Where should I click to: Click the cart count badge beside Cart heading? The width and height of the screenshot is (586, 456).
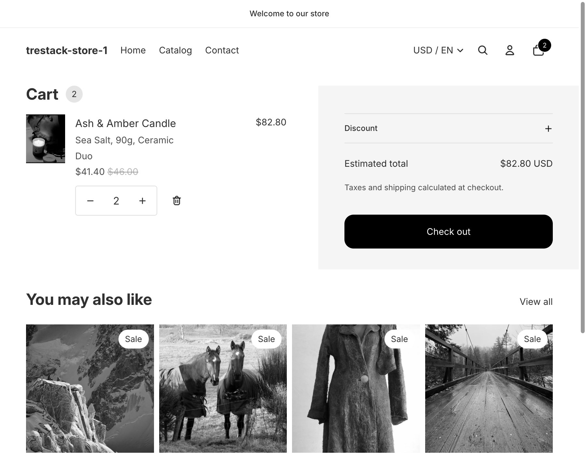(74, 94)
